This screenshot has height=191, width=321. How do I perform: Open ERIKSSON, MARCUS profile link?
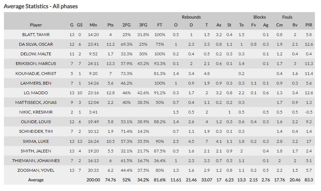36,64
